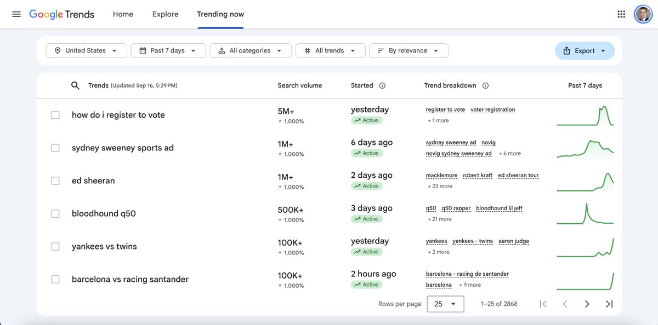Show + 9 more breakdown terms
The width and height of the screenshot is (658, 325).
[x=470, y=285]
